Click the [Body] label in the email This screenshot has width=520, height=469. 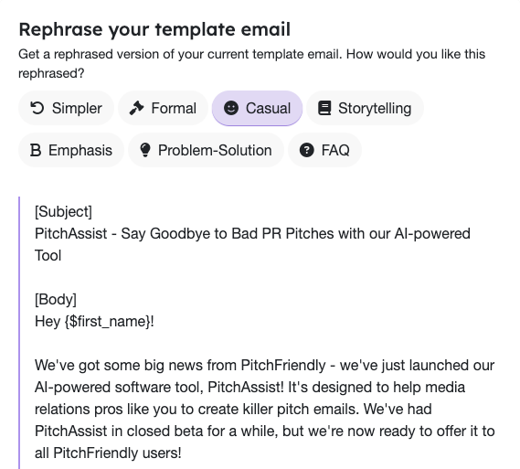coord(56,299)
